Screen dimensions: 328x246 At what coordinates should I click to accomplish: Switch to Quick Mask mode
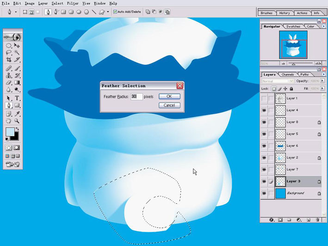[x=17, y=148]
